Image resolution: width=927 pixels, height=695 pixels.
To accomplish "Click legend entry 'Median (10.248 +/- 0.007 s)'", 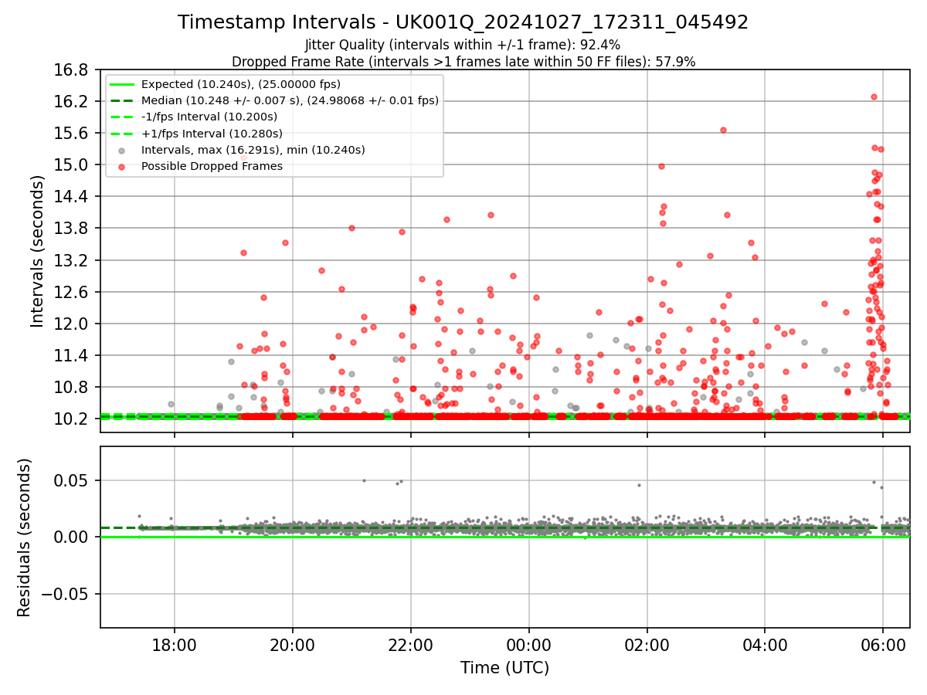I will click(290, 100).
